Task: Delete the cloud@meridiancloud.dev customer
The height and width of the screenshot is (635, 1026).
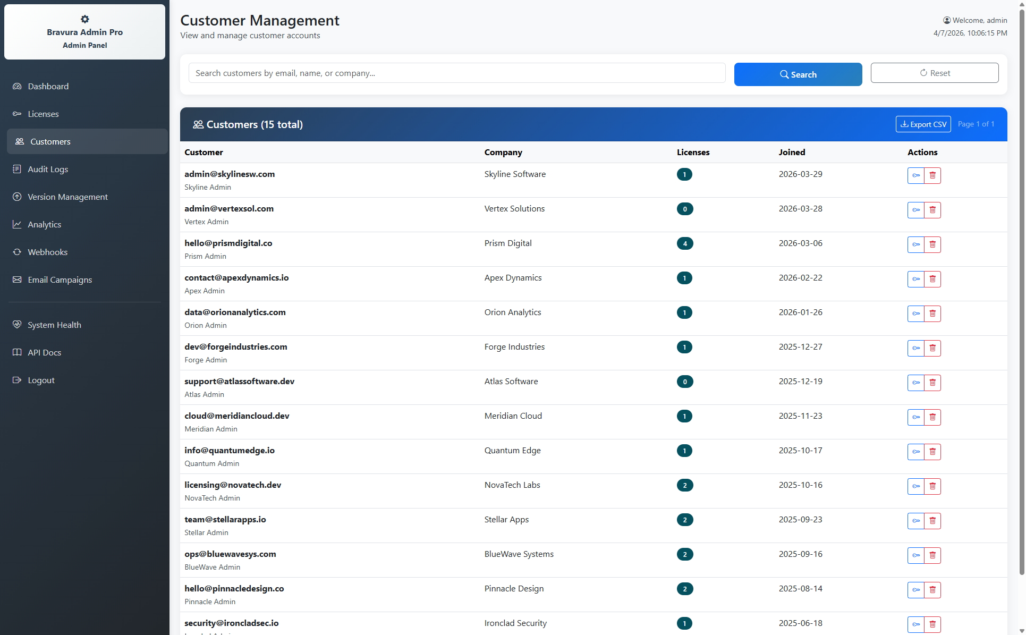Action: pyautogui.click(x=932, y=417)
